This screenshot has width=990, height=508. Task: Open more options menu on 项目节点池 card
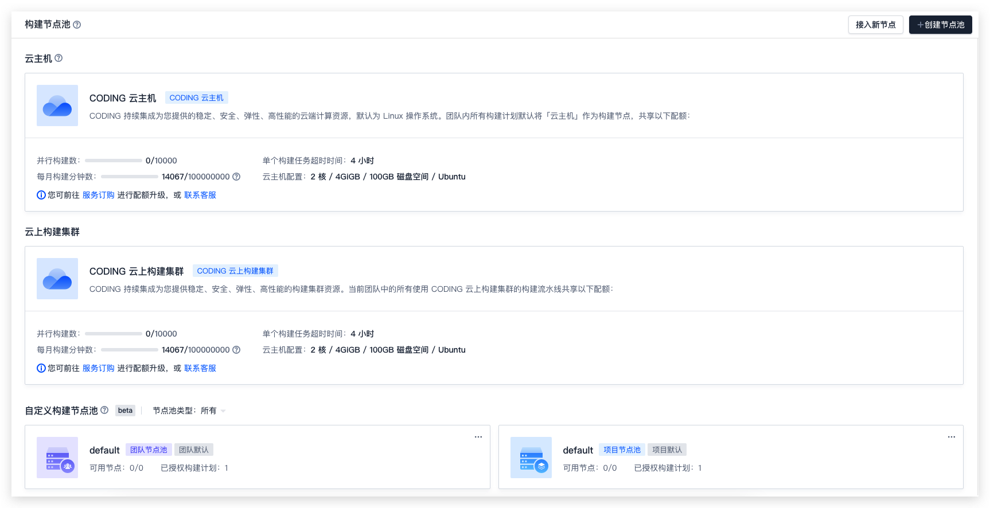pos(952,437)
